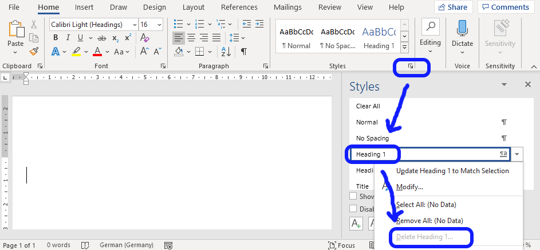Screen dimensions: 540x250
Task: Align text left
Action: click(x=179, y=38)
